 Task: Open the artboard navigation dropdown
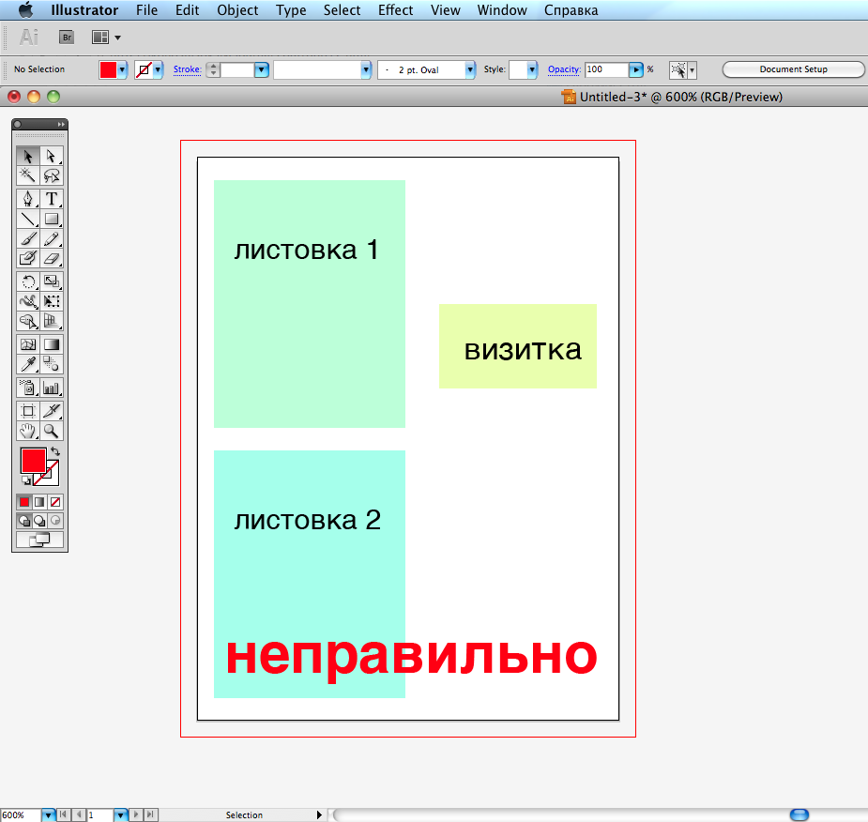(x=121, y=814)
